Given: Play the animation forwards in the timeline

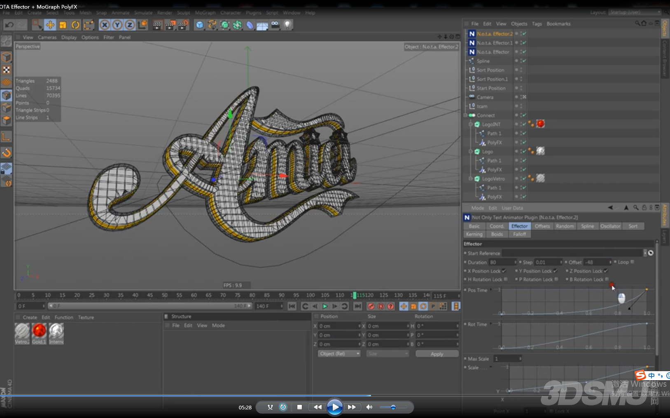Looking at the screenshot, I should coord(325,306).
